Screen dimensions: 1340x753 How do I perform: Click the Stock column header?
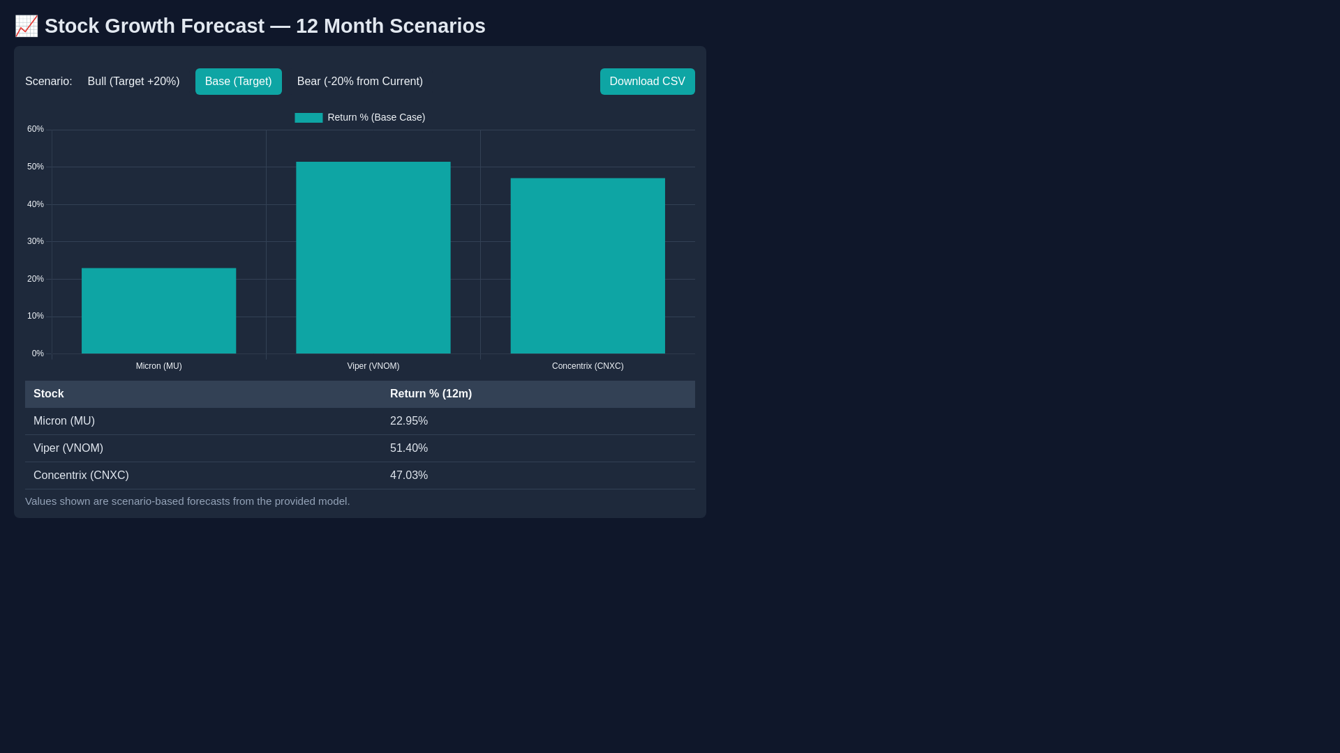(204, 394)
